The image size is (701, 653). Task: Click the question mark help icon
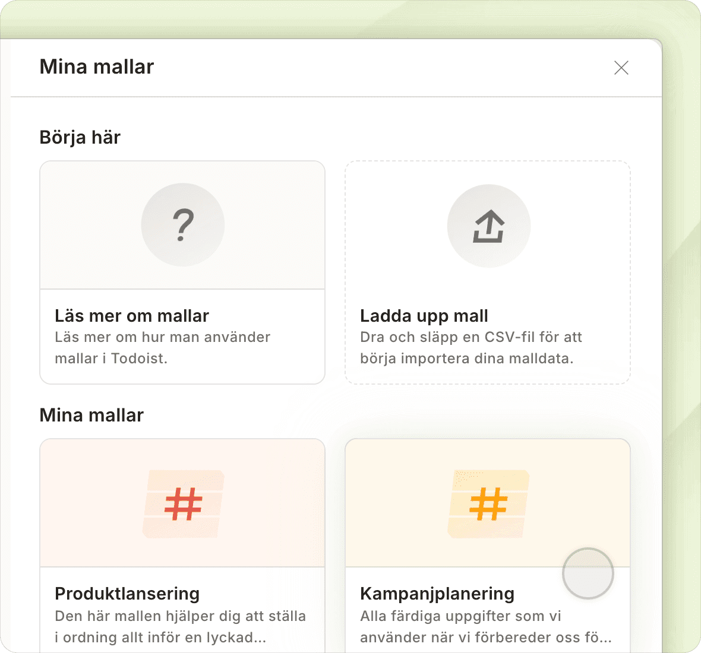point(183,225)
